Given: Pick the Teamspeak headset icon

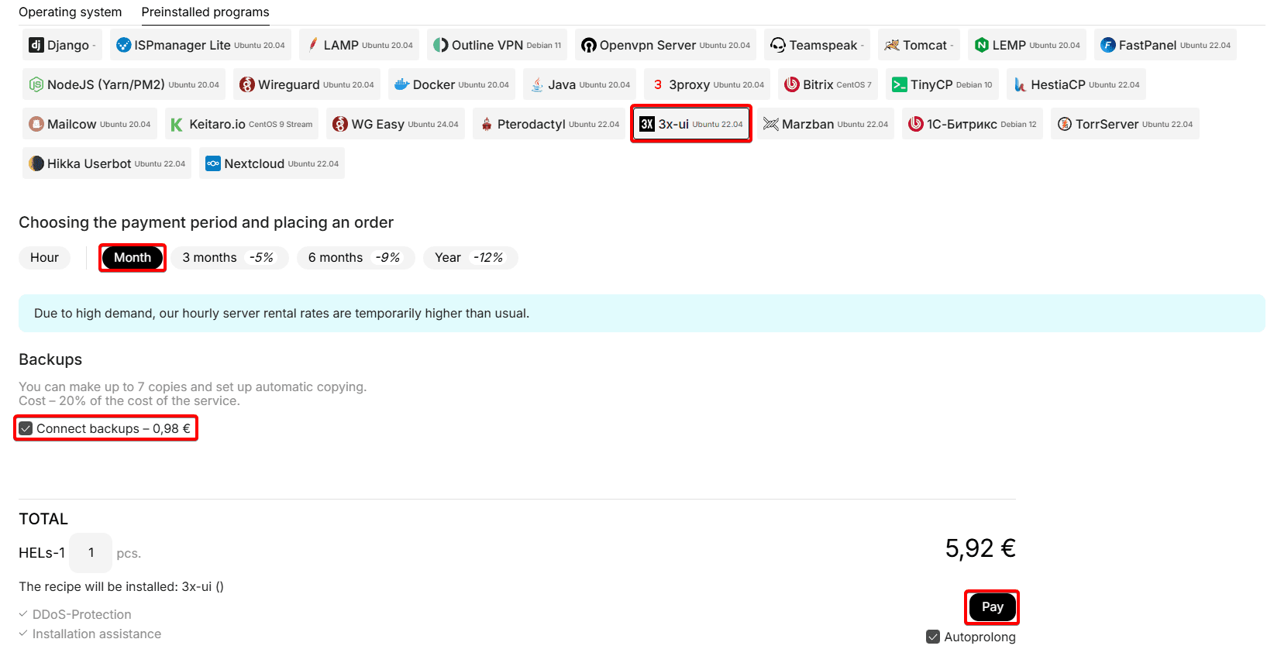Looking at the screenshot, I should point(777,45).
